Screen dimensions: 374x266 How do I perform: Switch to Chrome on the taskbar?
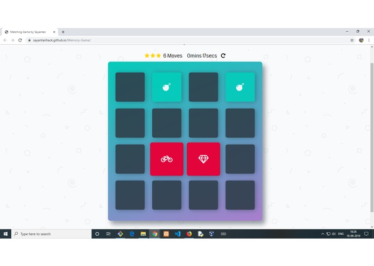coord(154,234)
